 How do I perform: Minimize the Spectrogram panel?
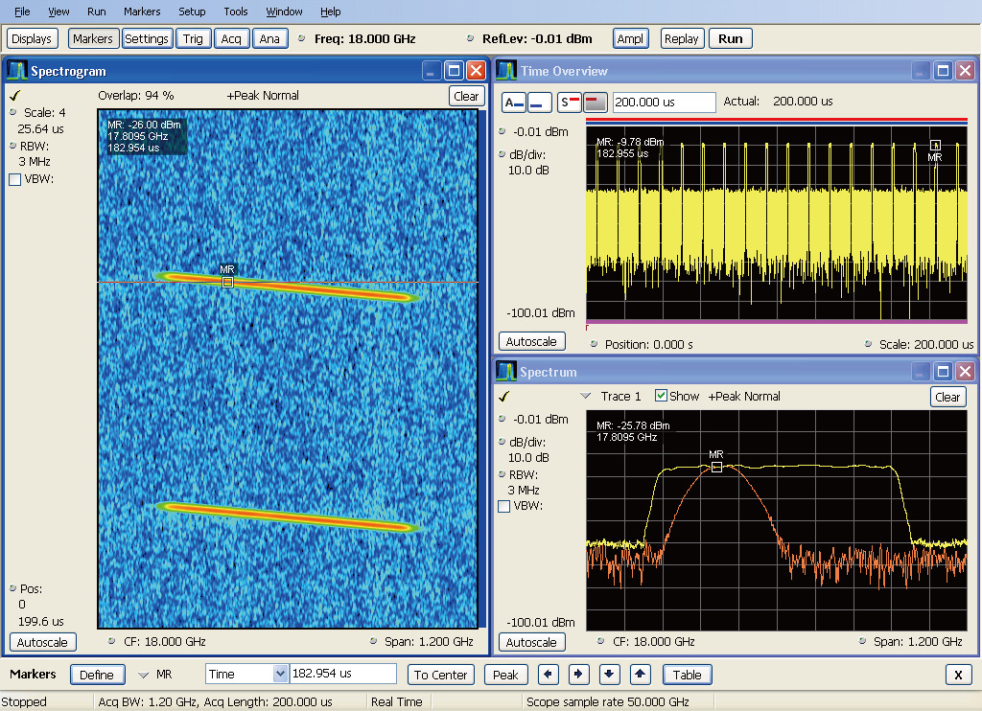click(431, 71)
